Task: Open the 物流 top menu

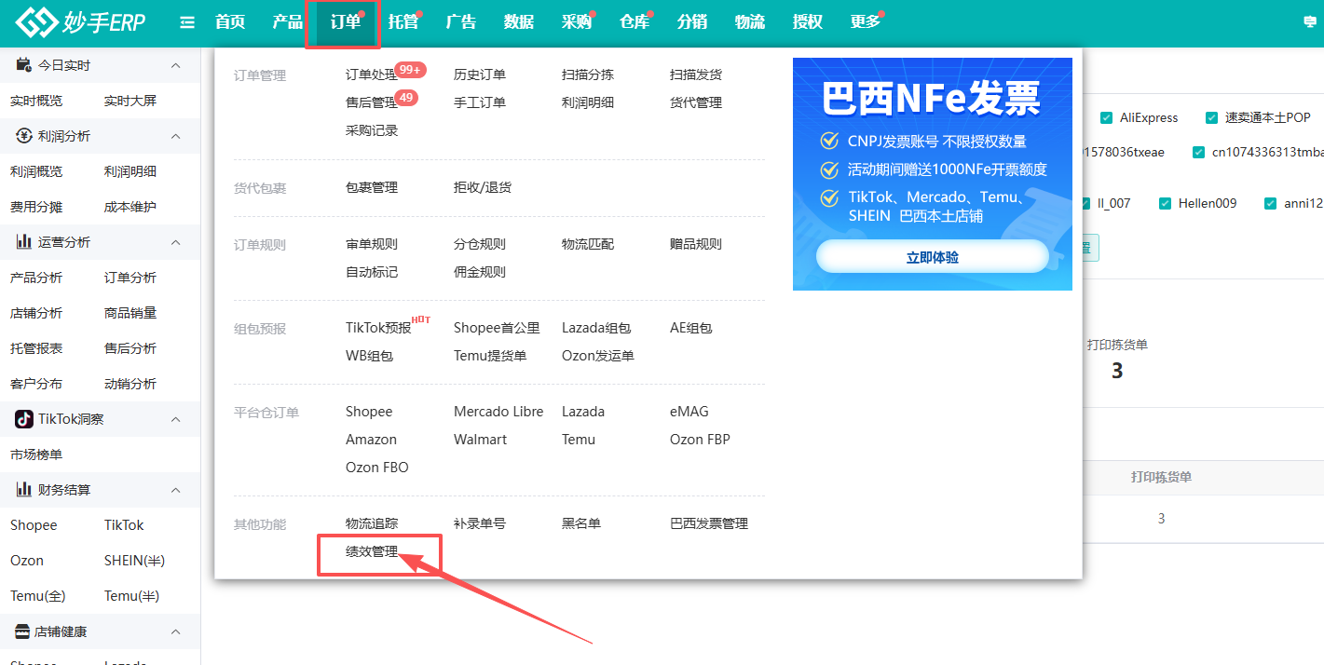Action: tap(750, 22)
